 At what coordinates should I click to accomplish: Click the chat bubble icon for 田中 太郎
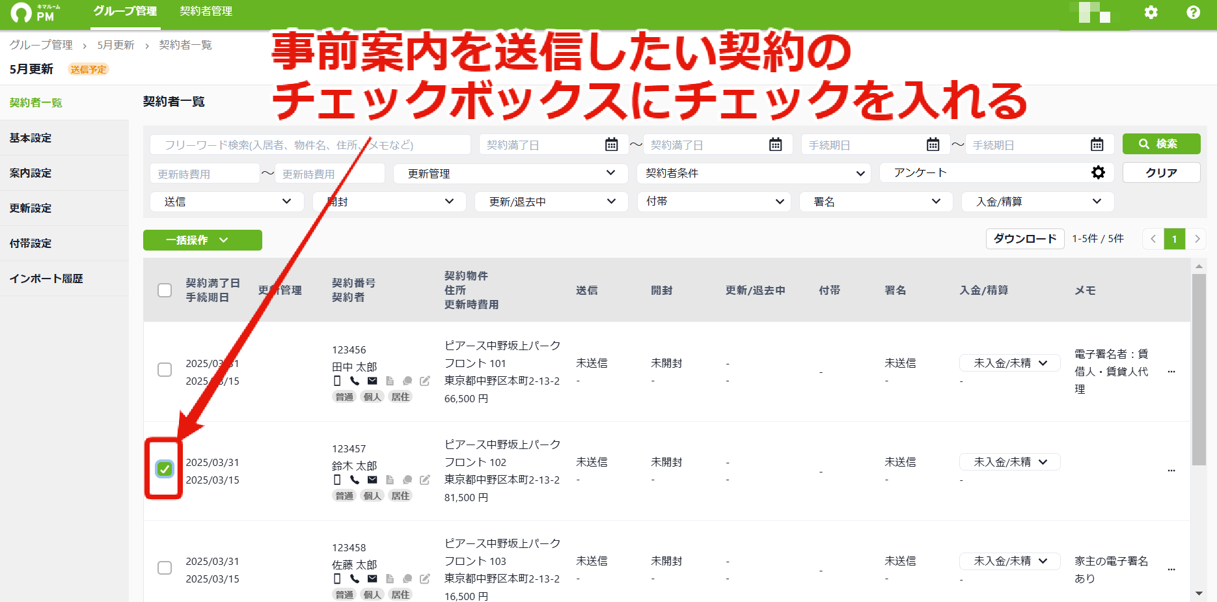[x=407, y=381]
